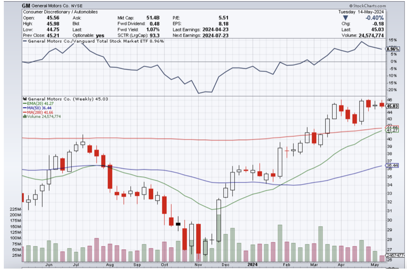Click the GM/Vanguard Total Stock Market ETF legend
Image resolution: width=407 pixels, height=272 pixels.
tap(93, 41)
